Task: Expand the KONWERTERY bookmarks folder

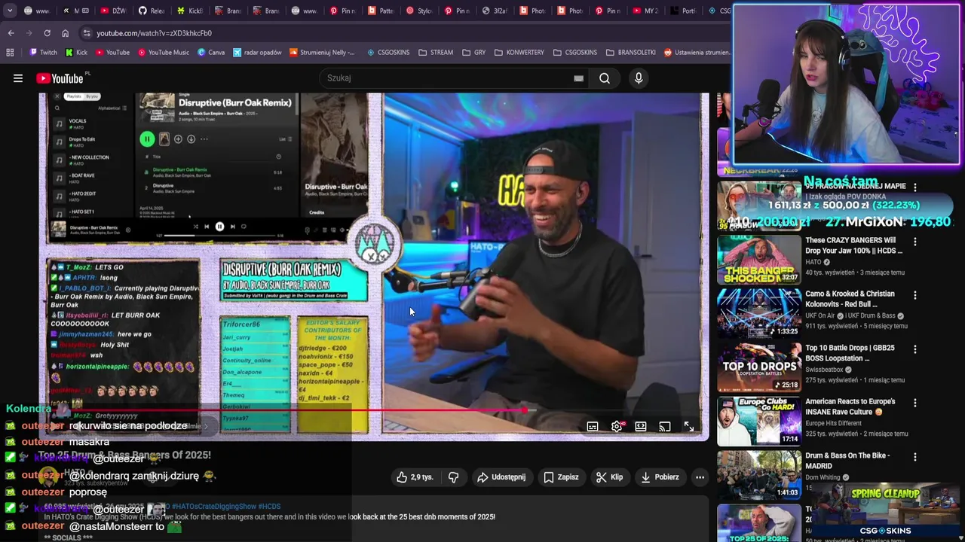Action: tap(519, 53)
